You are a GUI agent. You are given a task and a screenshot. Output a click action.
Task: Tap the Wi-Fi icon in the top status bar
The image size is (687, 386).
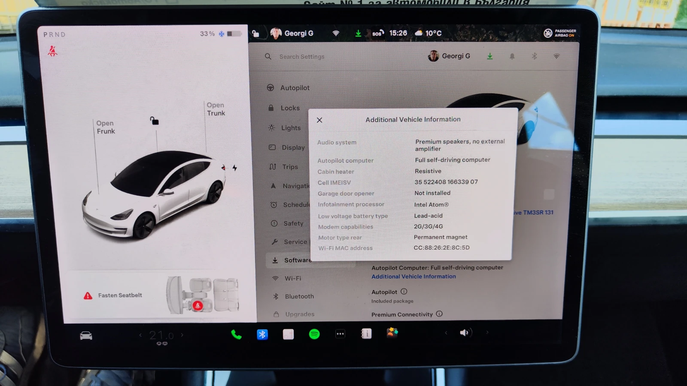pyautogui.click(x=336, y=33)
